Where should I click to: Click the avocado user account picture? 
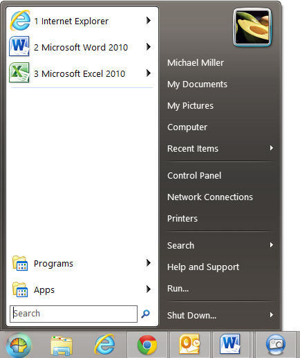point(252,28)
